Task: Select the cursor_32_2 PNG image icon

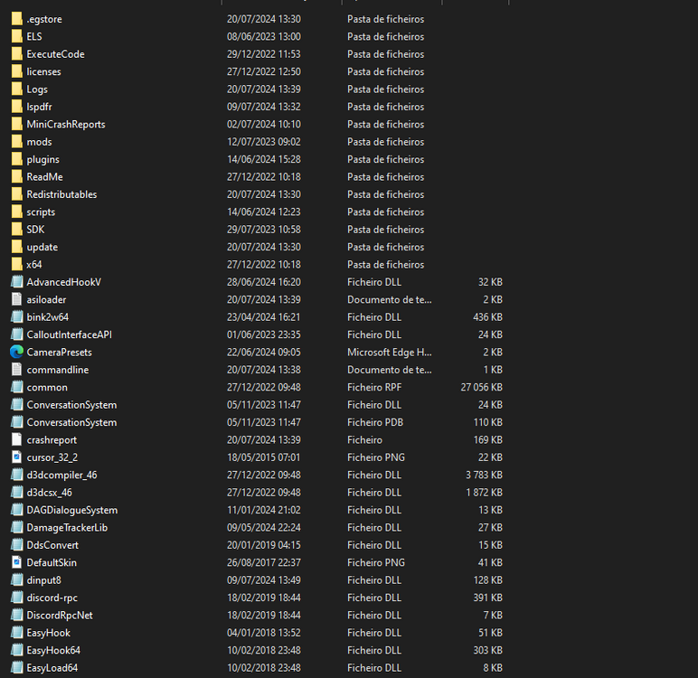Action: [16, 457]
